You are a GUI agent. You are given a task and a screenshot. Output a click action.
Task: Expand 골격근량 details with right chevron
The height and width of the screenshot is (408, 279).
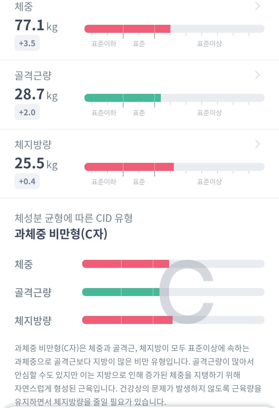click(x=258, y=75)
